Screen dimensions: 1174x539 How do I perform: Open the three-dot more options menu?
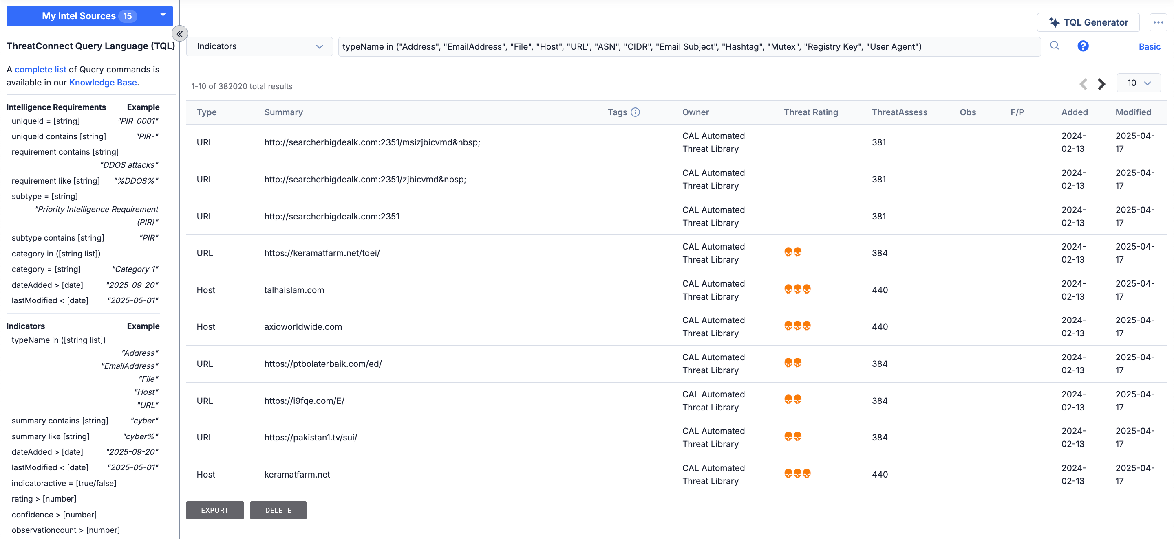(x=1158, y=22)
